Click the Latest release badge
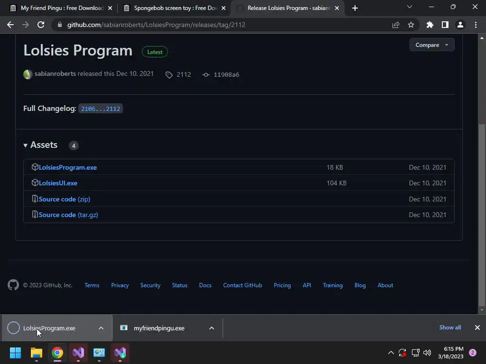The height and width of the screenshot is (364, 486). pos(155,52)
